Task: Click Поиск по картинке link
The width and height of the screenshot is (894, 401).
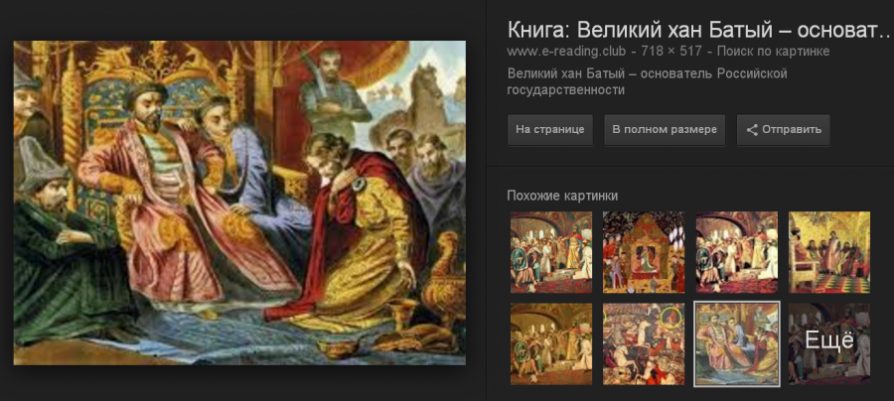Action: point(773,52)
